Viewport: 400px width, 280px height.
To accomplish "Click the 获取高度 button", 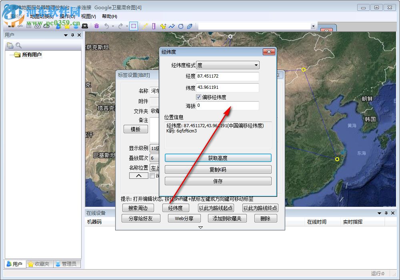I will (218, 158).
